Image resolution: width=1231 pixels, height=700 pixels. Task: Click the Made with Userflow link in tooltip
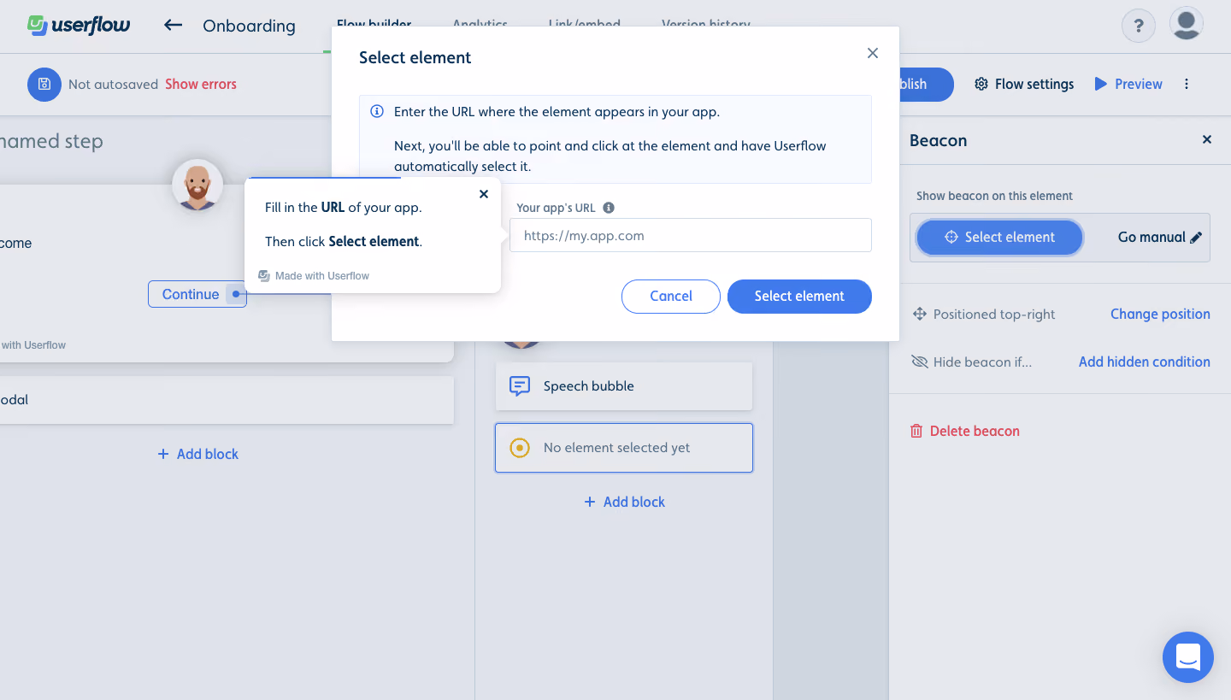pos(314,276)
